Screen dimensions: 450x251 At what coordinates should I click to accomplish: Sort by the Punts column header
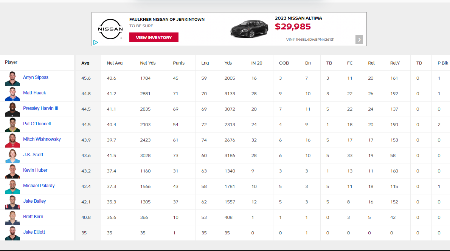(178, 63)
